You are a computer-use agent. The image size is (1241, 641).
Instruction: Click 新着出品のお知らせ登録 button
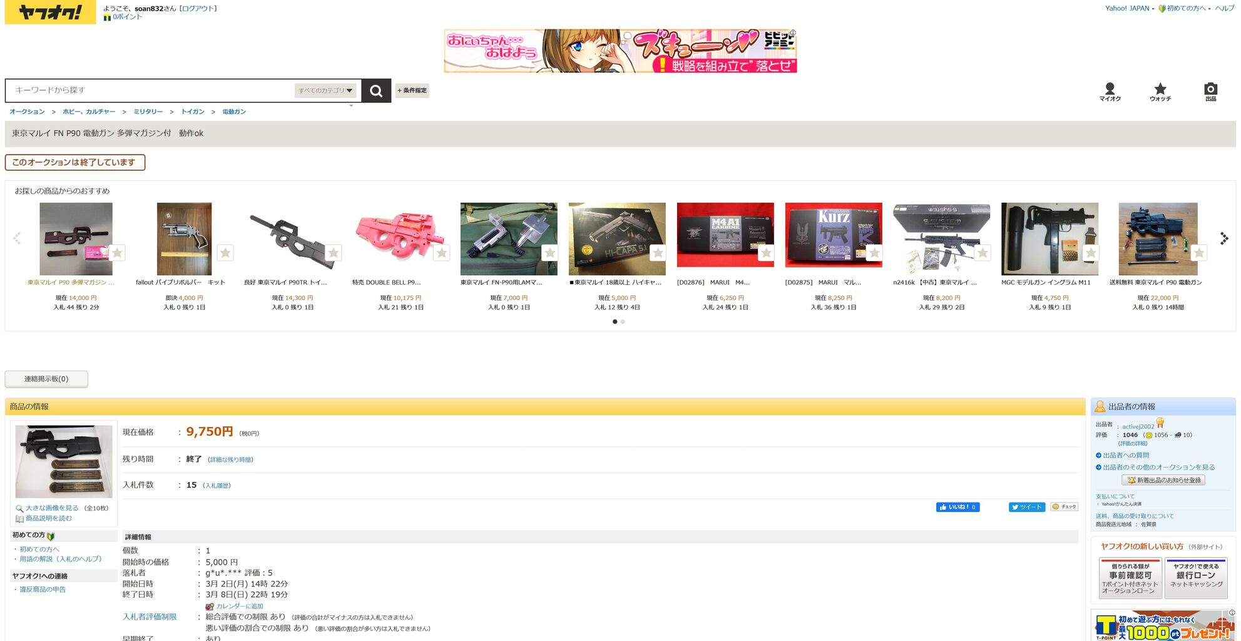[x=1163, y=480]
